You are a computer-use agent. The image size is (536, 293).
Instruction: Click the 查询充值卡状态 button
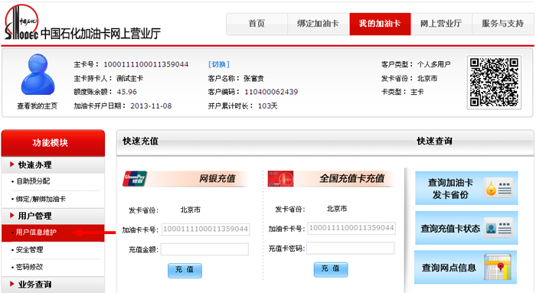466,228
